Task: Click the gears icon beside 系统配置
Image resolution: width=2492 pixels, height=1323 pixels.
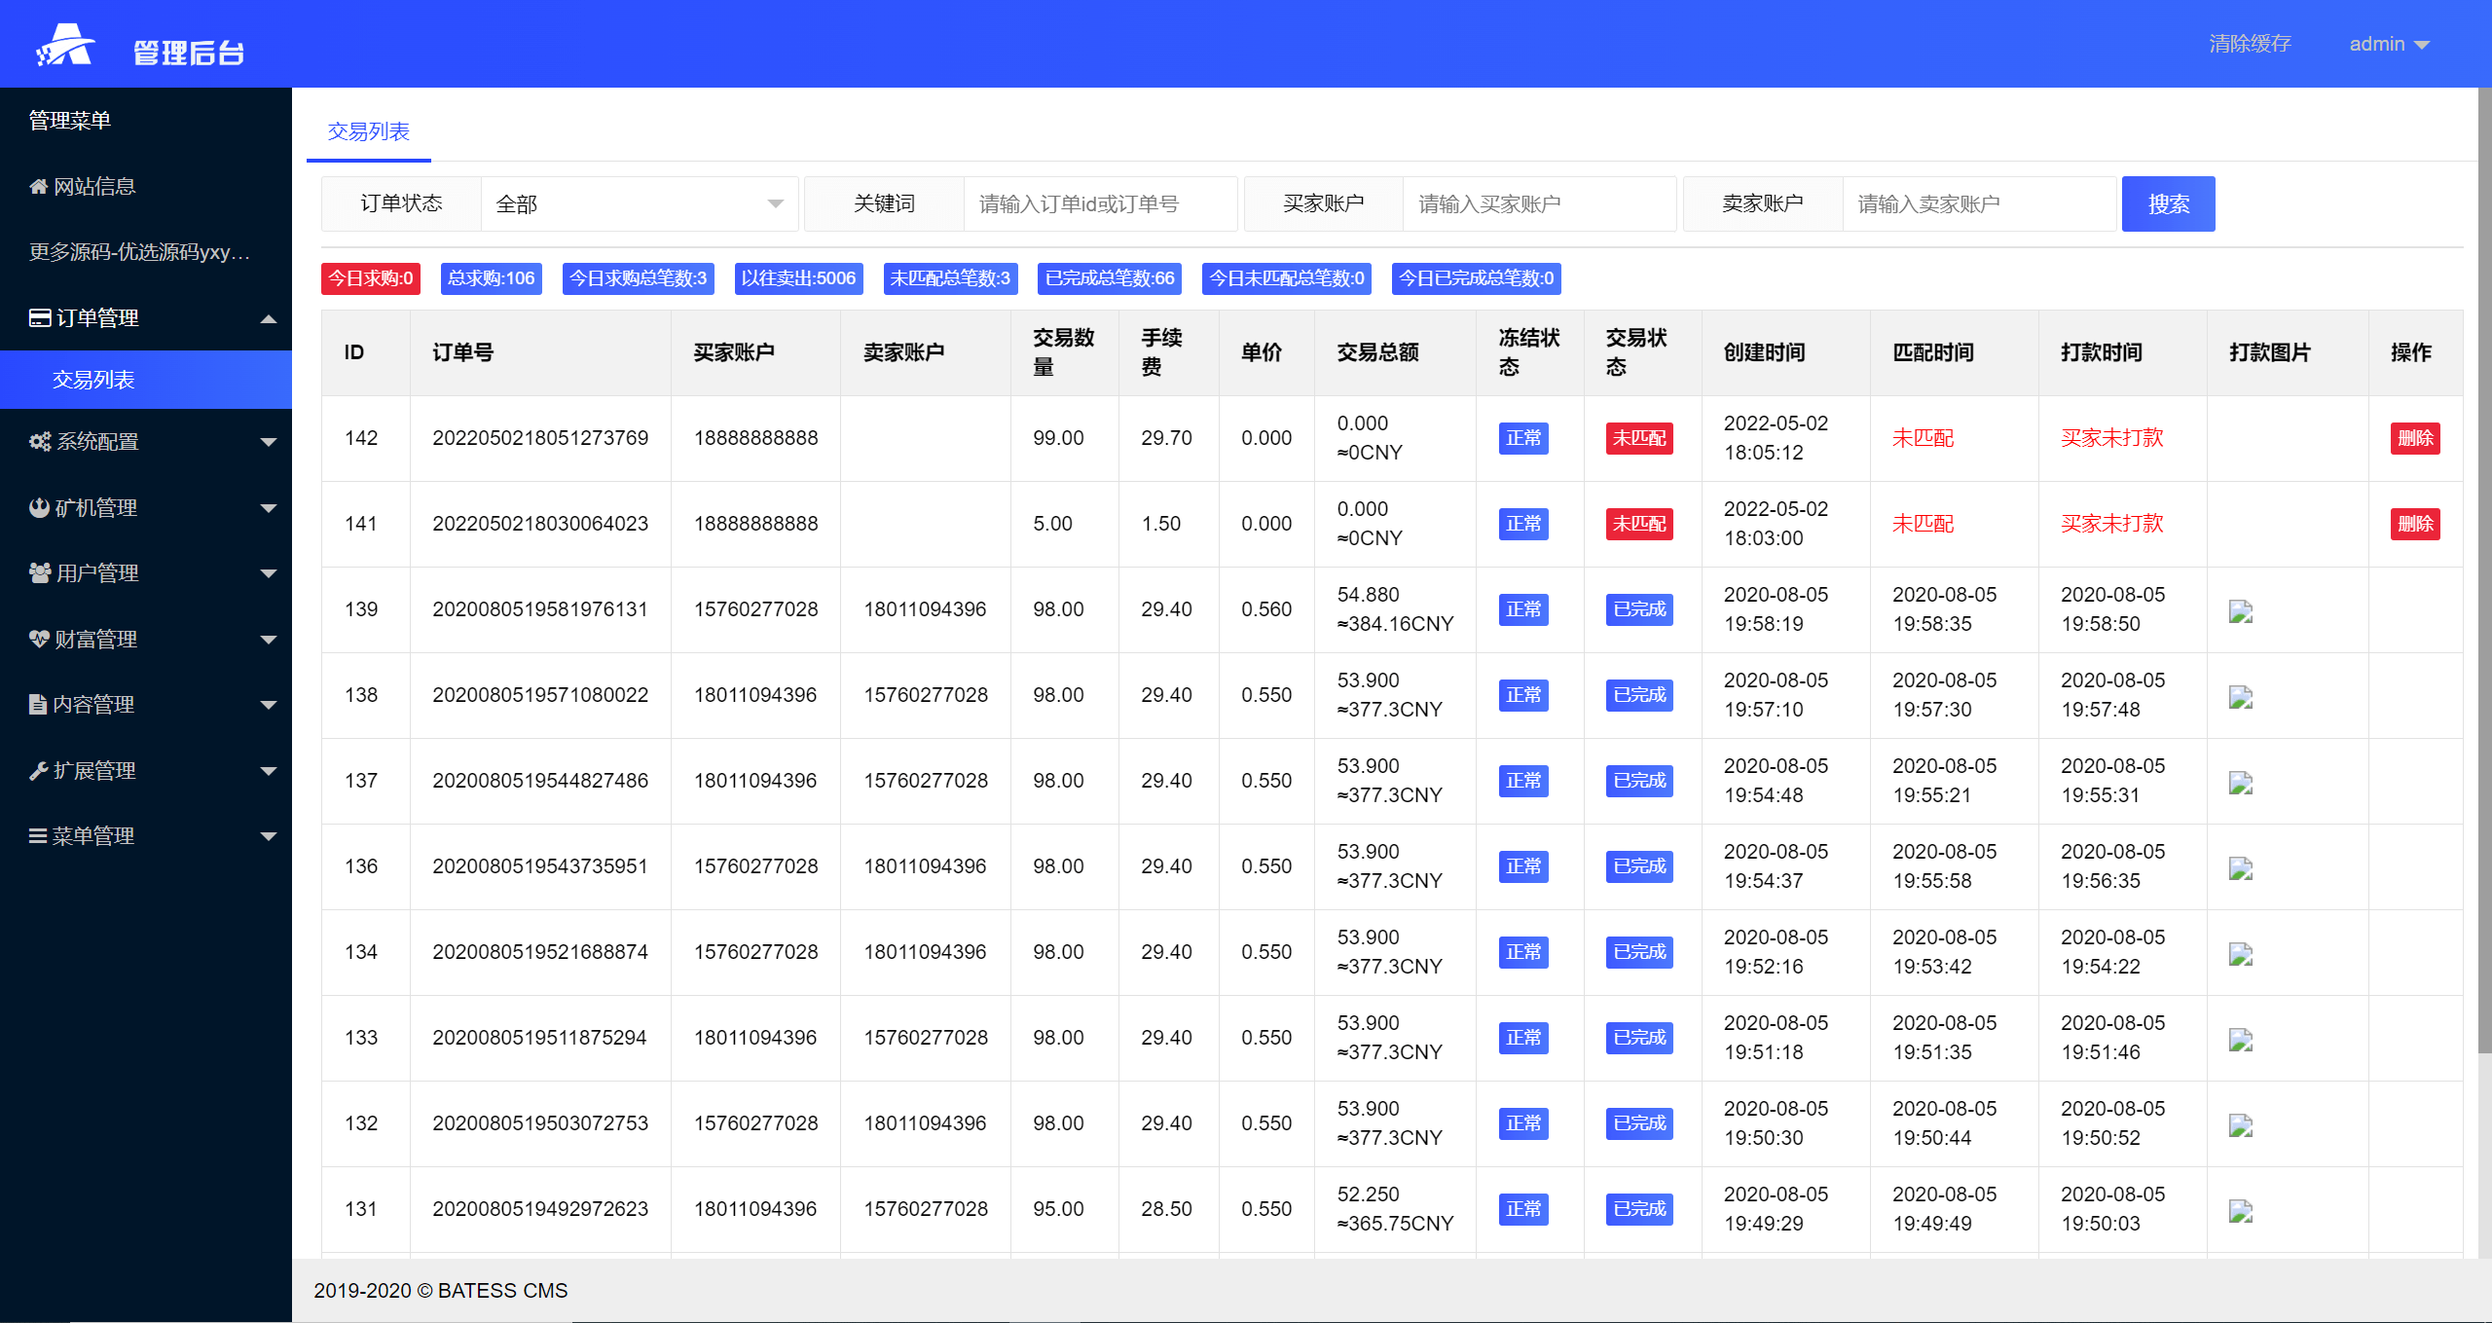Action: pyautogui.click(x=40, y=441)
